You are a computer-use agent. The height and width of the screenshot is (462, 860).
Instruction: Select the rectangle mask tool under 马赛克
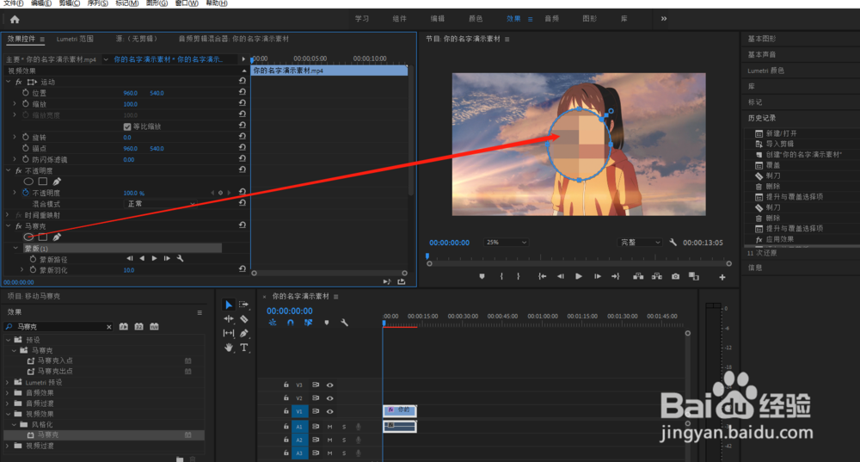(43, 237)
